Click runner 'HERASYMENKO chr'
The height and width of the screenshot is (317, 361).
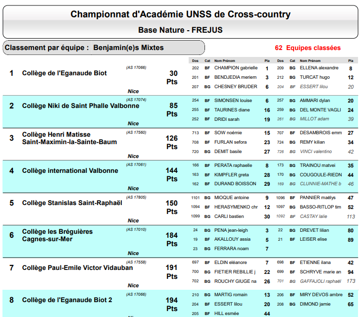(x=236, y=207)
